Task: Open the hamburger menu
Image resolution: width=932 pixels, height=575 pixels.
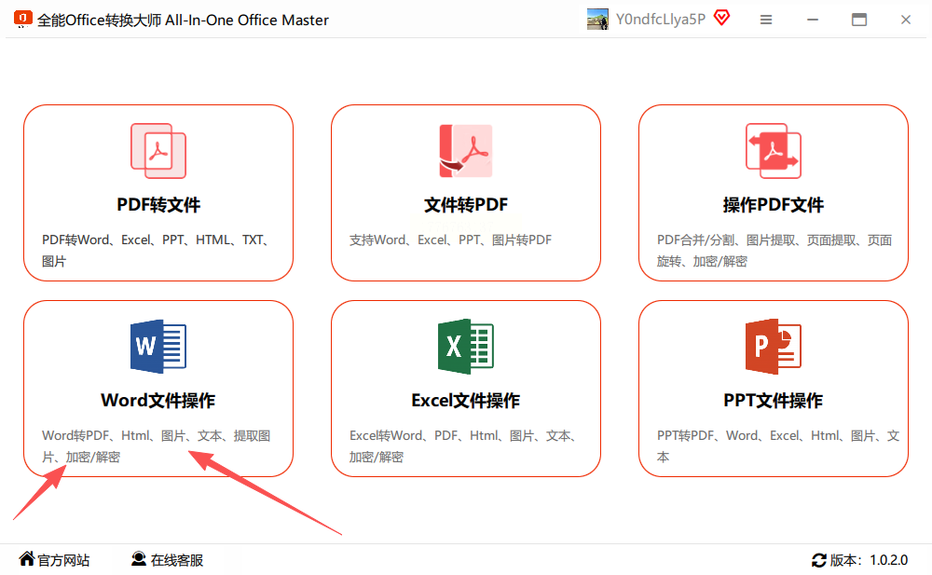Action: pos(766,20)
